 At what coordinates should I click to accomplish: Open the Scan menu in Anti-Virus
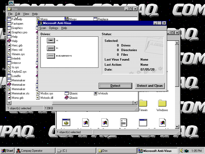coord(43,28)
